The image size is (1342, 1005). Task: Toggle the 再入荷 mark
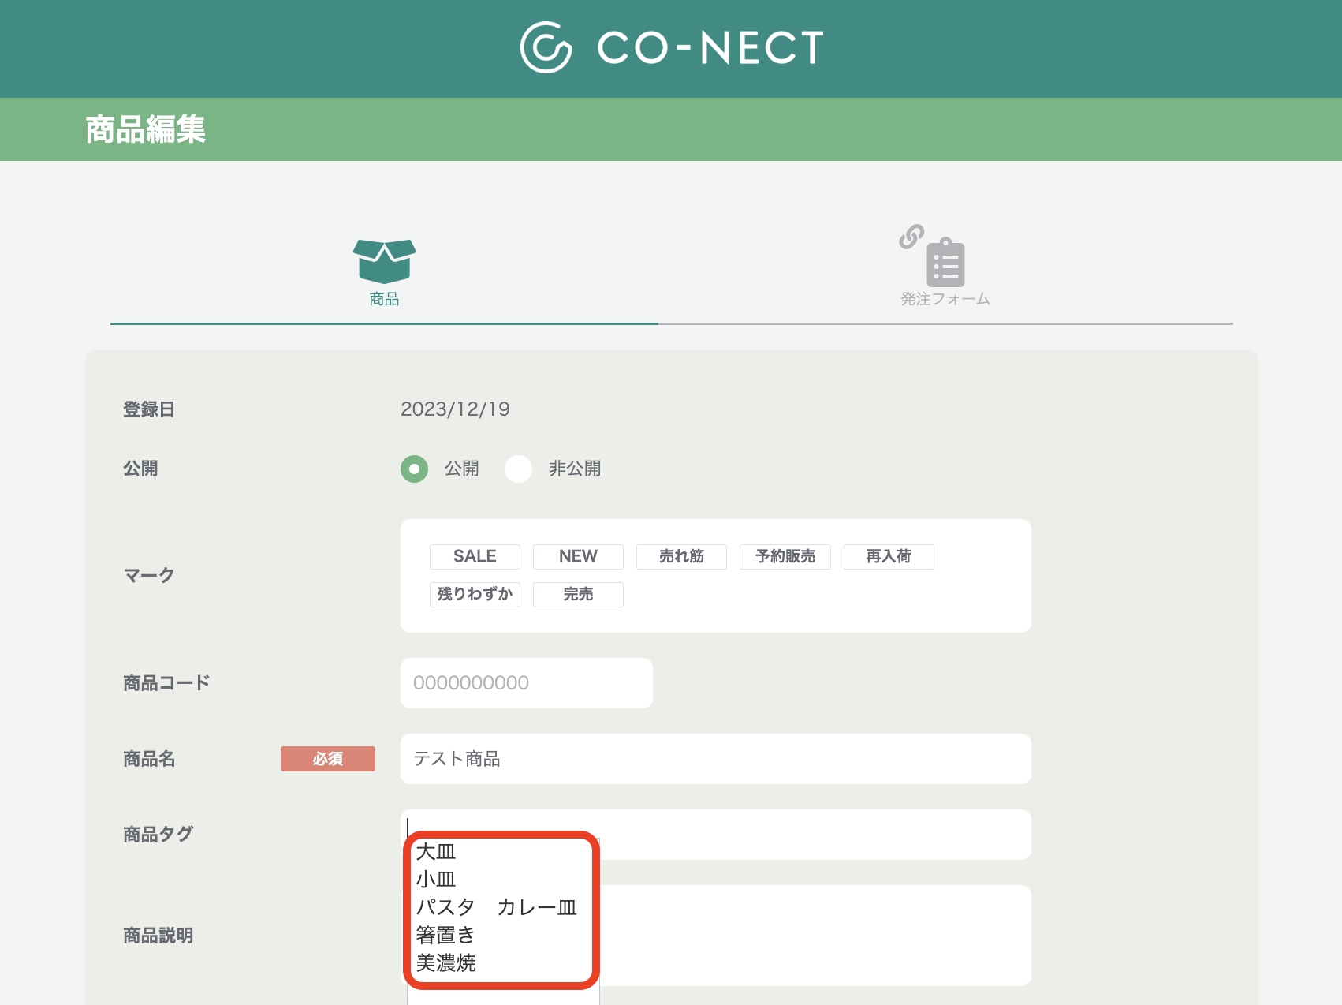[x=889, y=556]
